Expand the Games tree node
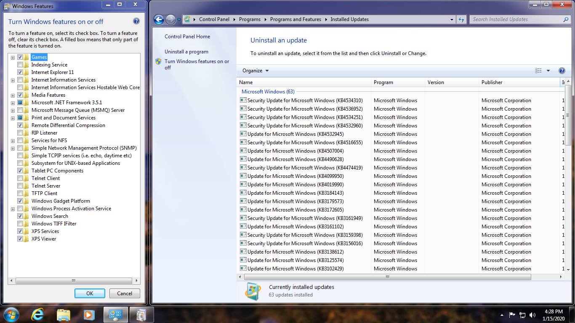Screen dimensions: 575x323 click(13, 57)
